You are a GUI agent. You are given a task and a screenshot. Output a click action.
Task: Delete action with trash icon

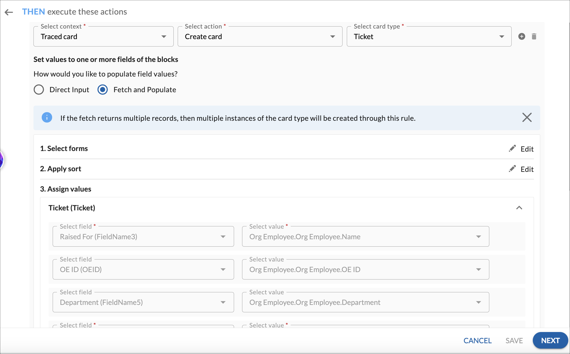point(534,37)
